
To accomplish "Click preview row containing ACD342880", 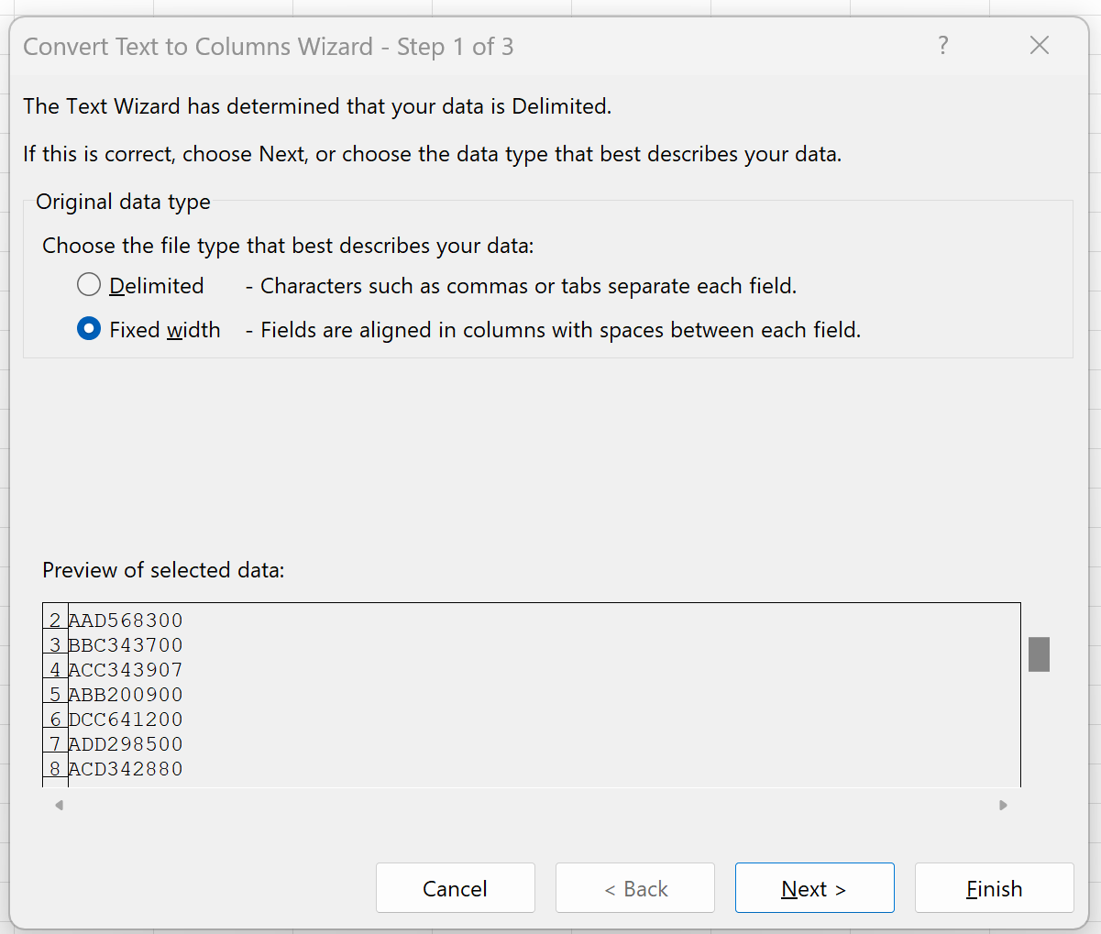I will [126, 768].
